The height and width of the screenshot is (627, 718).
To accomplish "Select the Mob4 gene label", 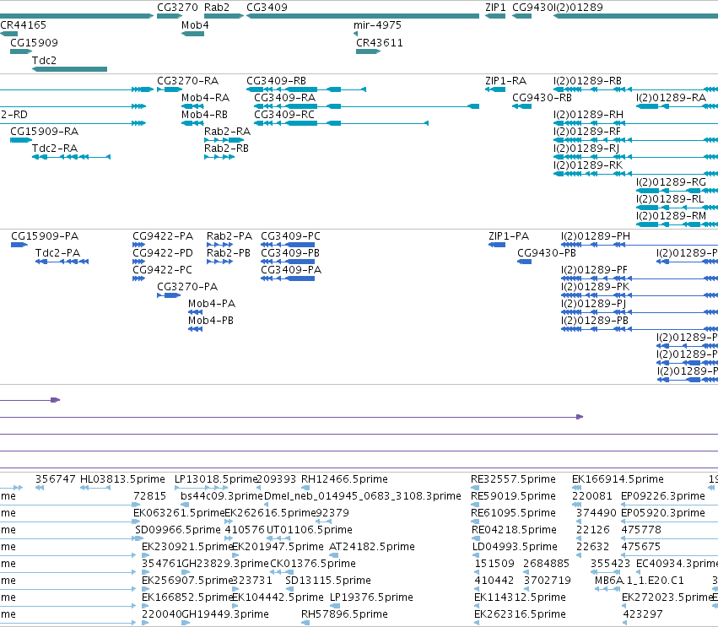I will pos(195,25).
